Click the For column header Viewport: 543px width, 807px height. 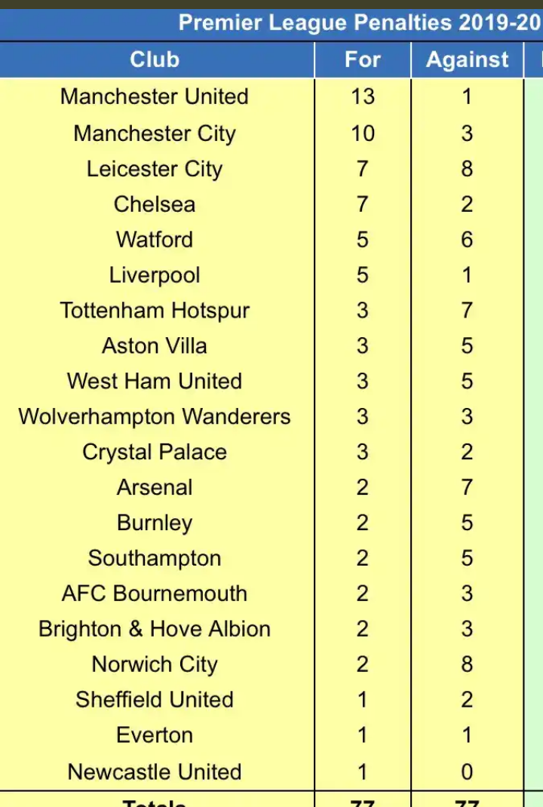coord(363,60)
